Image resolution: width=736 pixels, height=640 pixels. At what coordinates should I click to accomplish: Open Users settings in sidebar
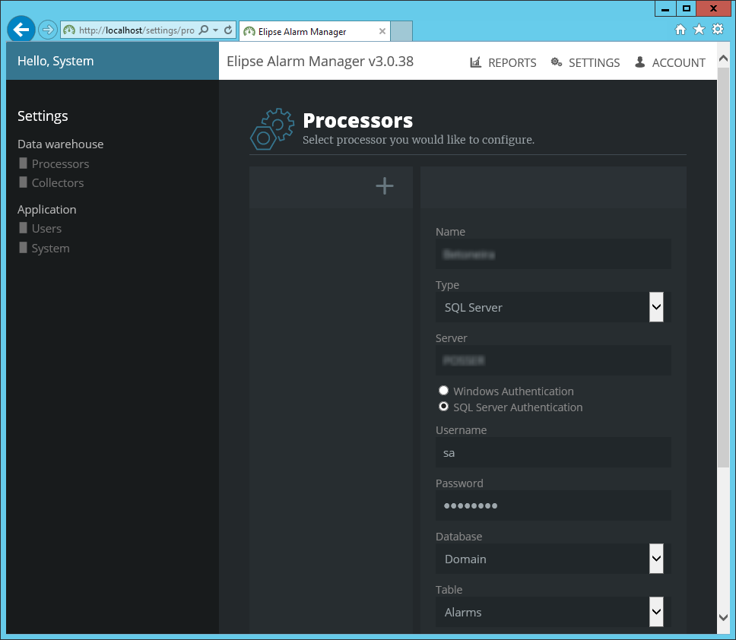(46, 229)
